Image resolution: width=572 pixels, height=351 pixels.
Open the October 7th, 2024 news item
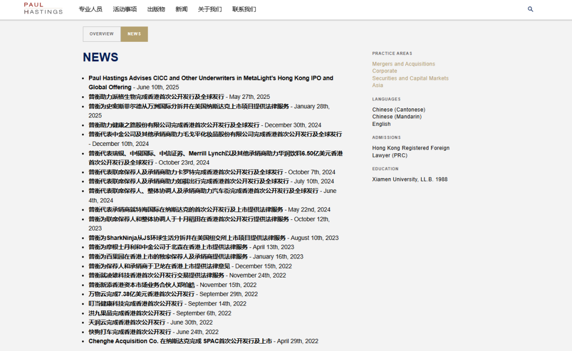(x=186, y=172)
